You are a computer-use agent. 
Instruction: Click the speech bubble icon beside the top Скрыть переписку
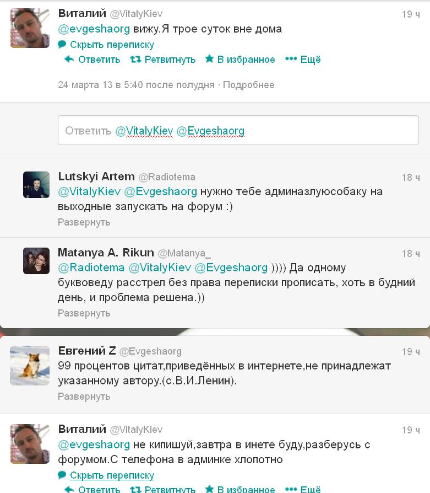click(x=62, y=44)
